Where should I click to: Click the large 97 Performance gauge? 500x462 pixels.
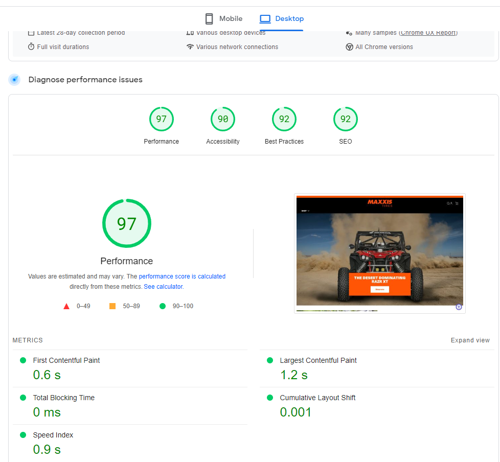click(127, 224)
